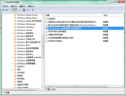The width and height of the screenshot is (126, 96).
Task: Click the Back arrow toolbar icon
Action: [3, 10]
